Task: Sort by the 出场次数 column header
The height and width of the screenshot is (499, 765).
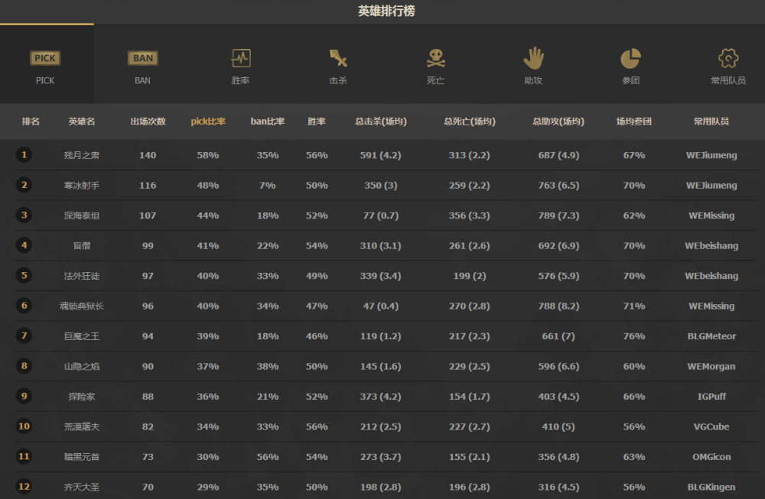Action: (148, 122)
